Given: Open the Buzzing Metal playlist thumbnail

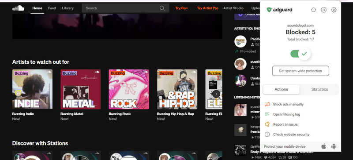Looking at the screenshot, I should (81, 89).
